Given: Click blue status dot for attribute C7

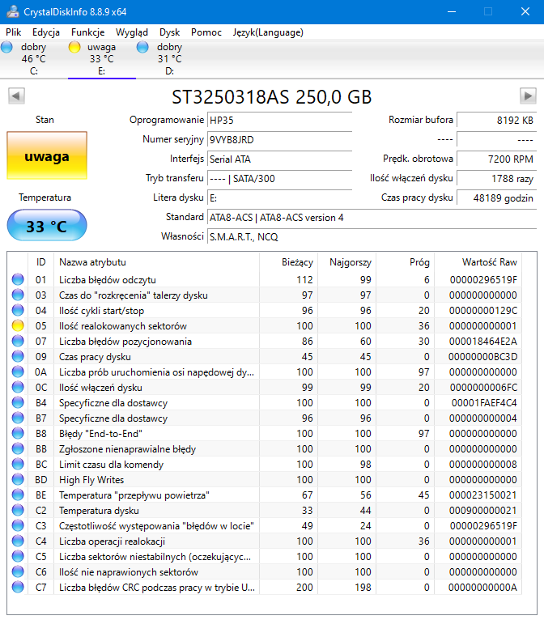Looking at the screenshot, I should click(18, 587).
